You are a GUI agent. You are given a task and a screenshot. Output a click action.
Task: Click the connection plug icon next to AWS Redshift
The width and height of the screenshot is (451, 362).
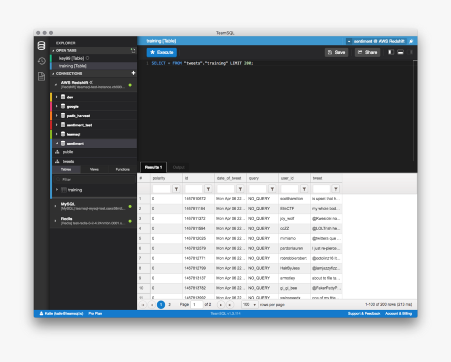coord(412,41)
